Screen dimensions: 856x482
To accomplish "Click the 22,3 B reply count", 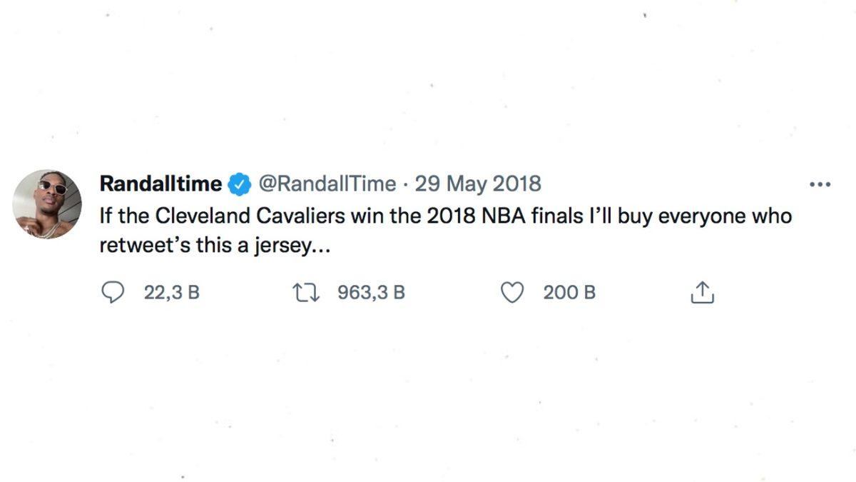I will coord(171,293).
